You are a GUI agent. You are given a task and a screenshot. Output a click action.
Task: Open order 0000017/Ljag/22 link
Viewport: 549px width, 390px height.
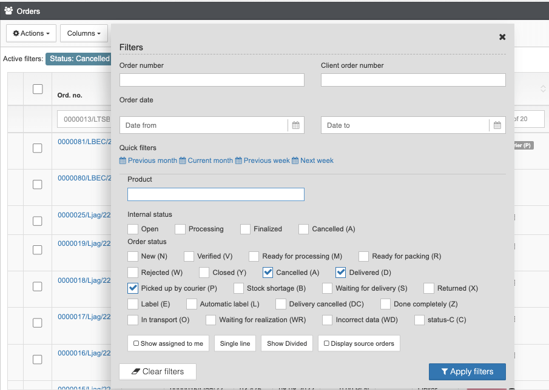(84, 317)
